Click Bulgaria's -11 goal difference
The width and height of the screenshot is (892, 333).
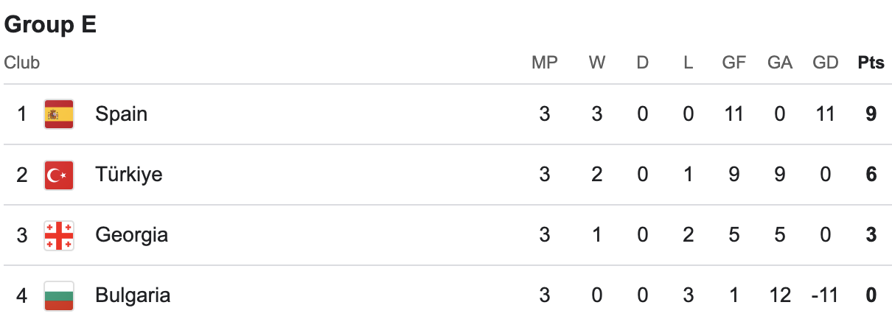click(824, 295)
